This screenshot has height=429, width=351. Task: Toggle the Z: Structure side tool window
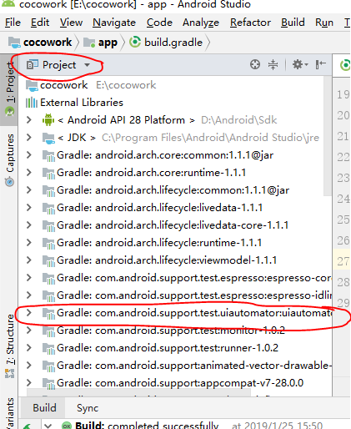9,346
